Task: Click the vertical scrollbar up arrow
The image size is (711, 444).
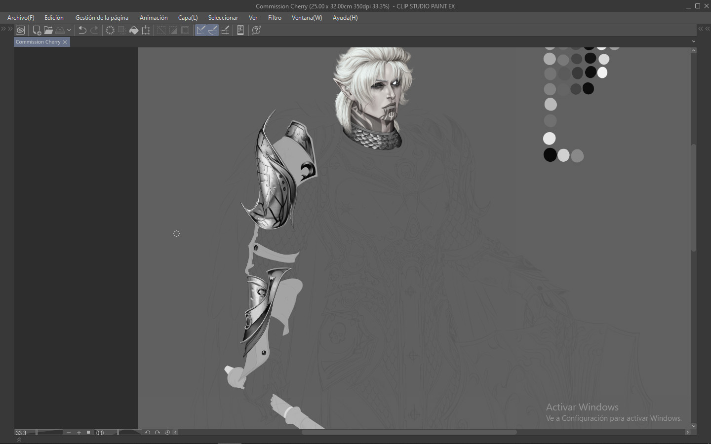Action: pyautogui.click(x=694, y=50)
